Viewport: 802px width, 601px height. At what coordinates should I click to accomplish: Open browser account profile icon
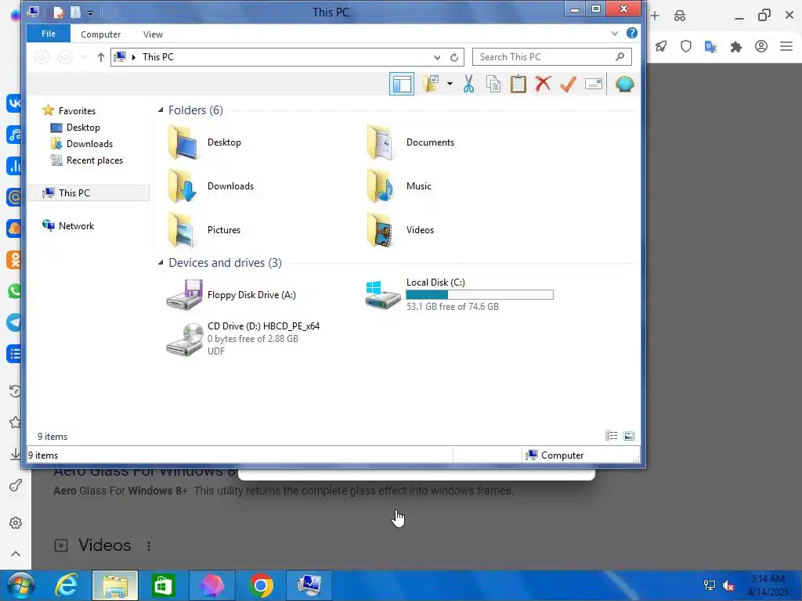[x=761, y=46]
